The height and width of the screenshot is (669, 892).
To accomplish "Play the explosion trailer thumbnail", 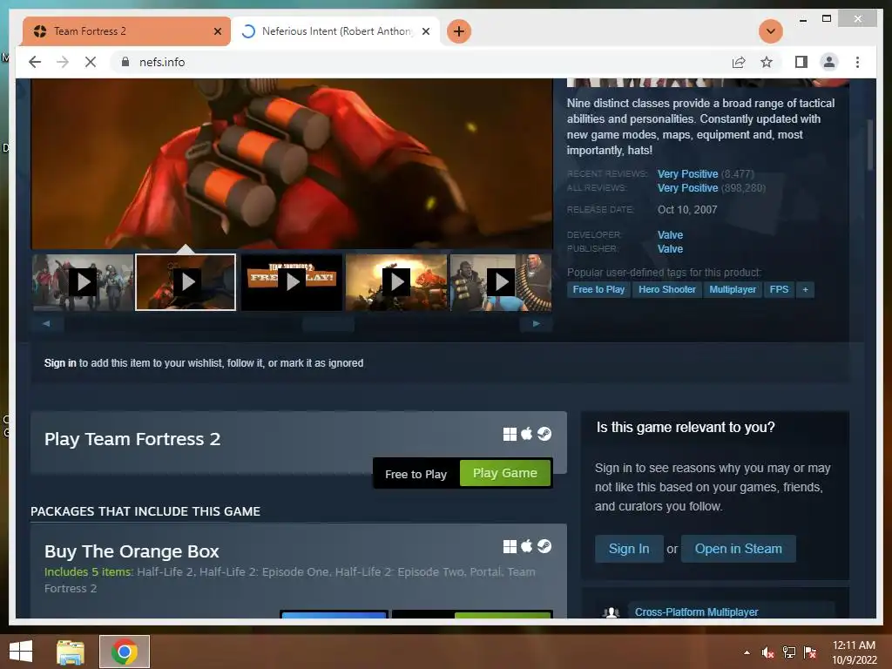I will tap(396, 282).
